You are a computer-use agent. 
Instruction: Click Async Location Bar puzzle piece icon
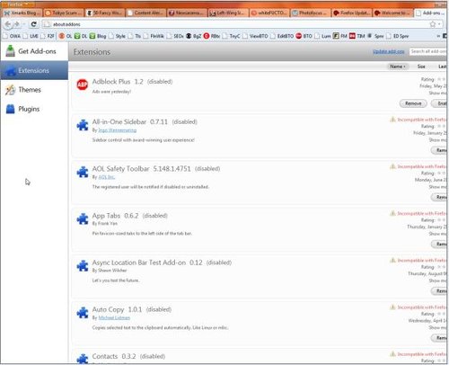point(83,266)
